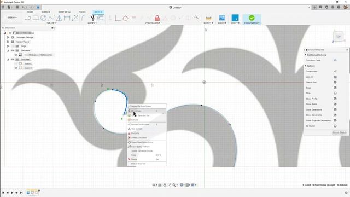Viewport: 350px width, 197px height.
Task: Toggle the Sketch Grid checkbox
Action: pos(335,82)
